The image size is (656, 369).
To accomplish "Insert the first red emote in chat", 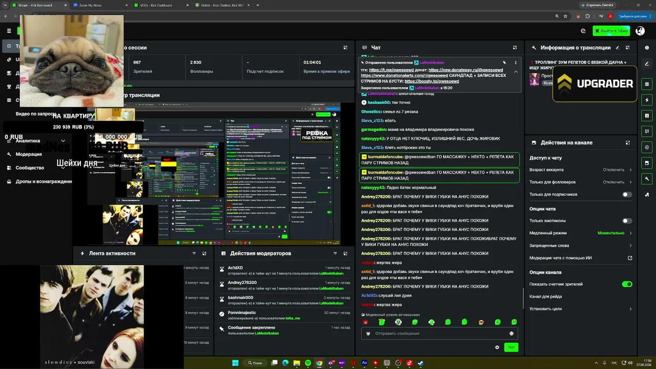I will tap(365, 322).
